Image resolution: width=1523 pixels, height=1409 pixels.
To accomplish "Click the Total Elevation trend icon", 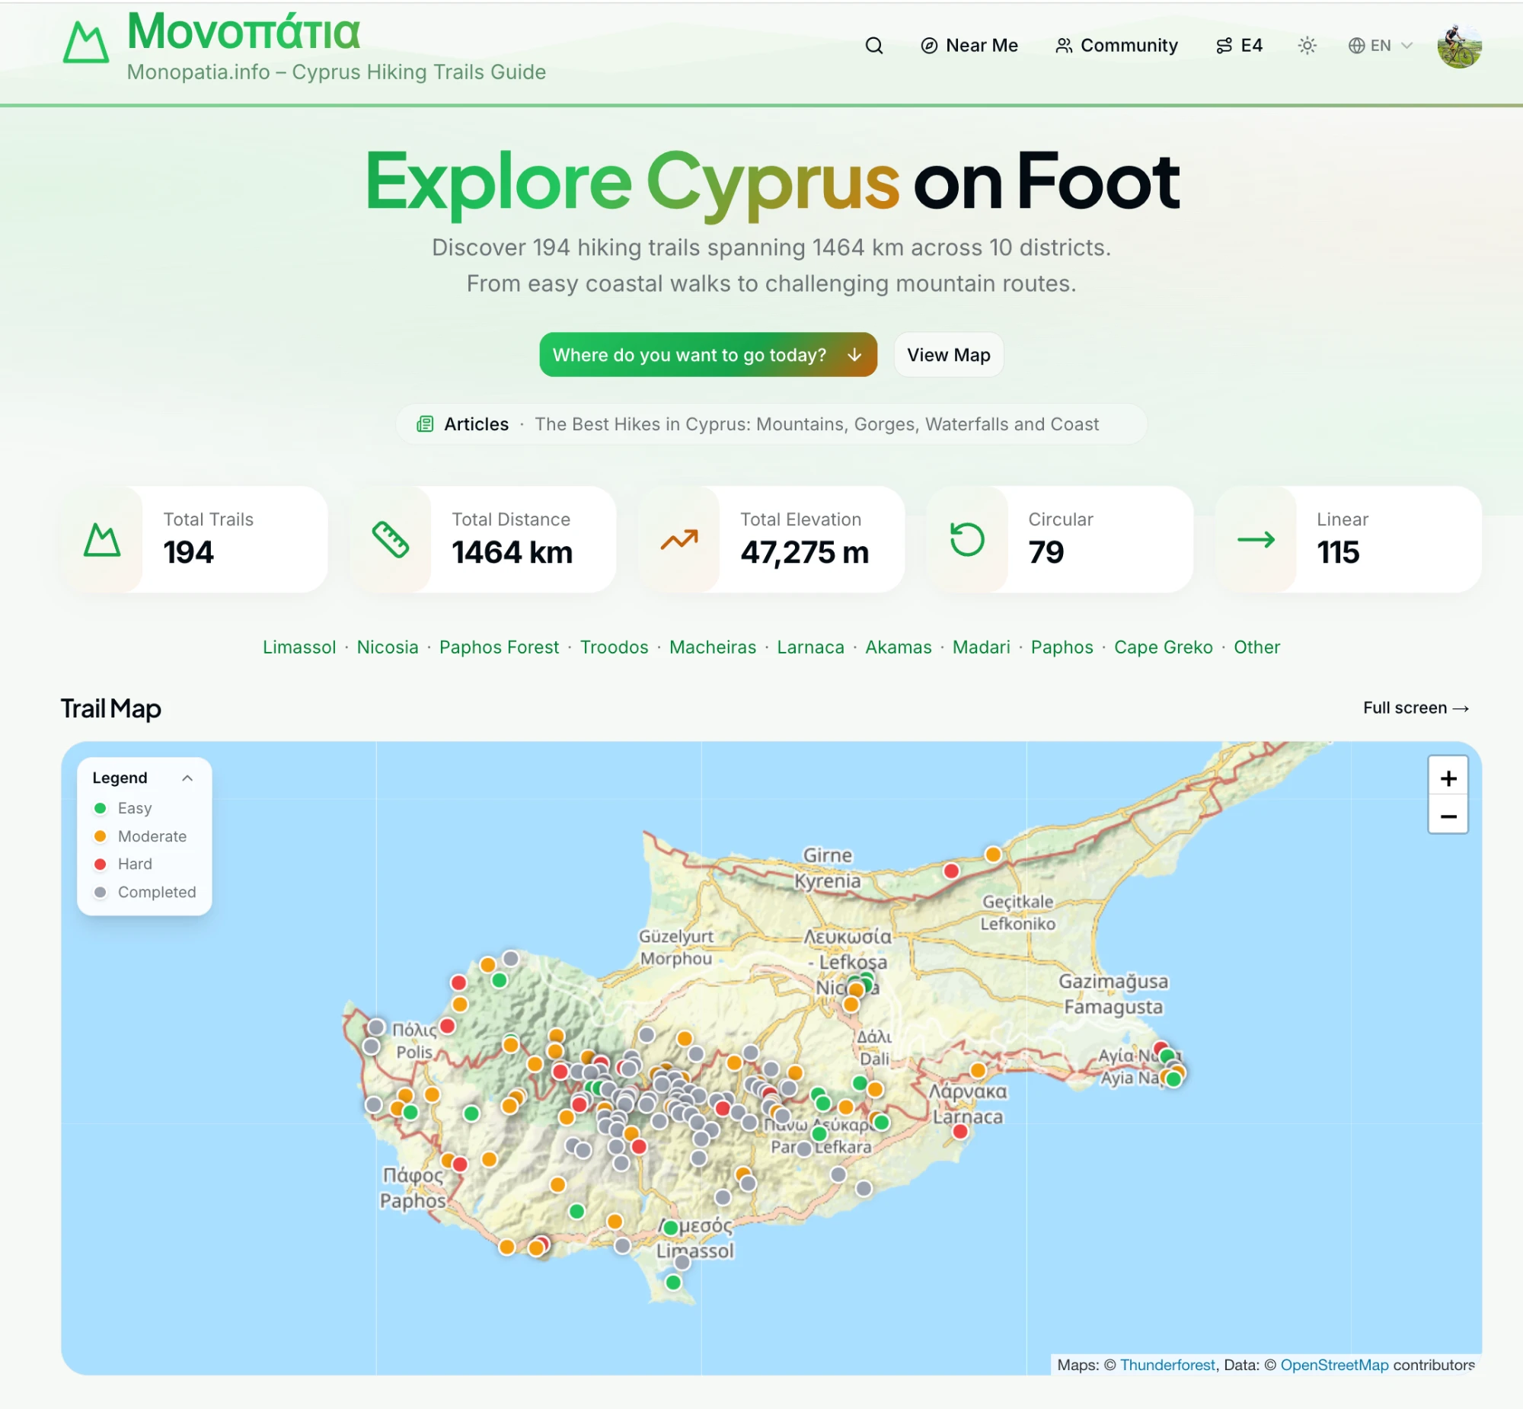I will 679,539.
